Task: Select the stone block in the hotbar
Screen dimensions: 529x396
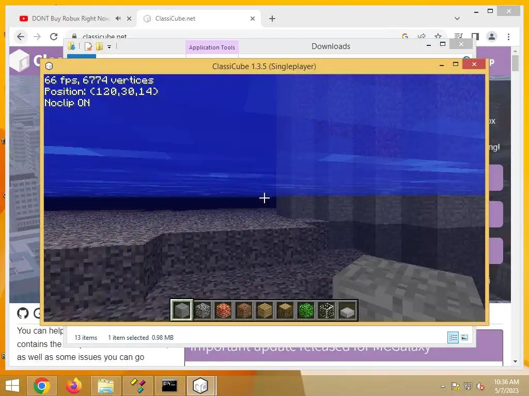Action: click(x=182, y=310)
